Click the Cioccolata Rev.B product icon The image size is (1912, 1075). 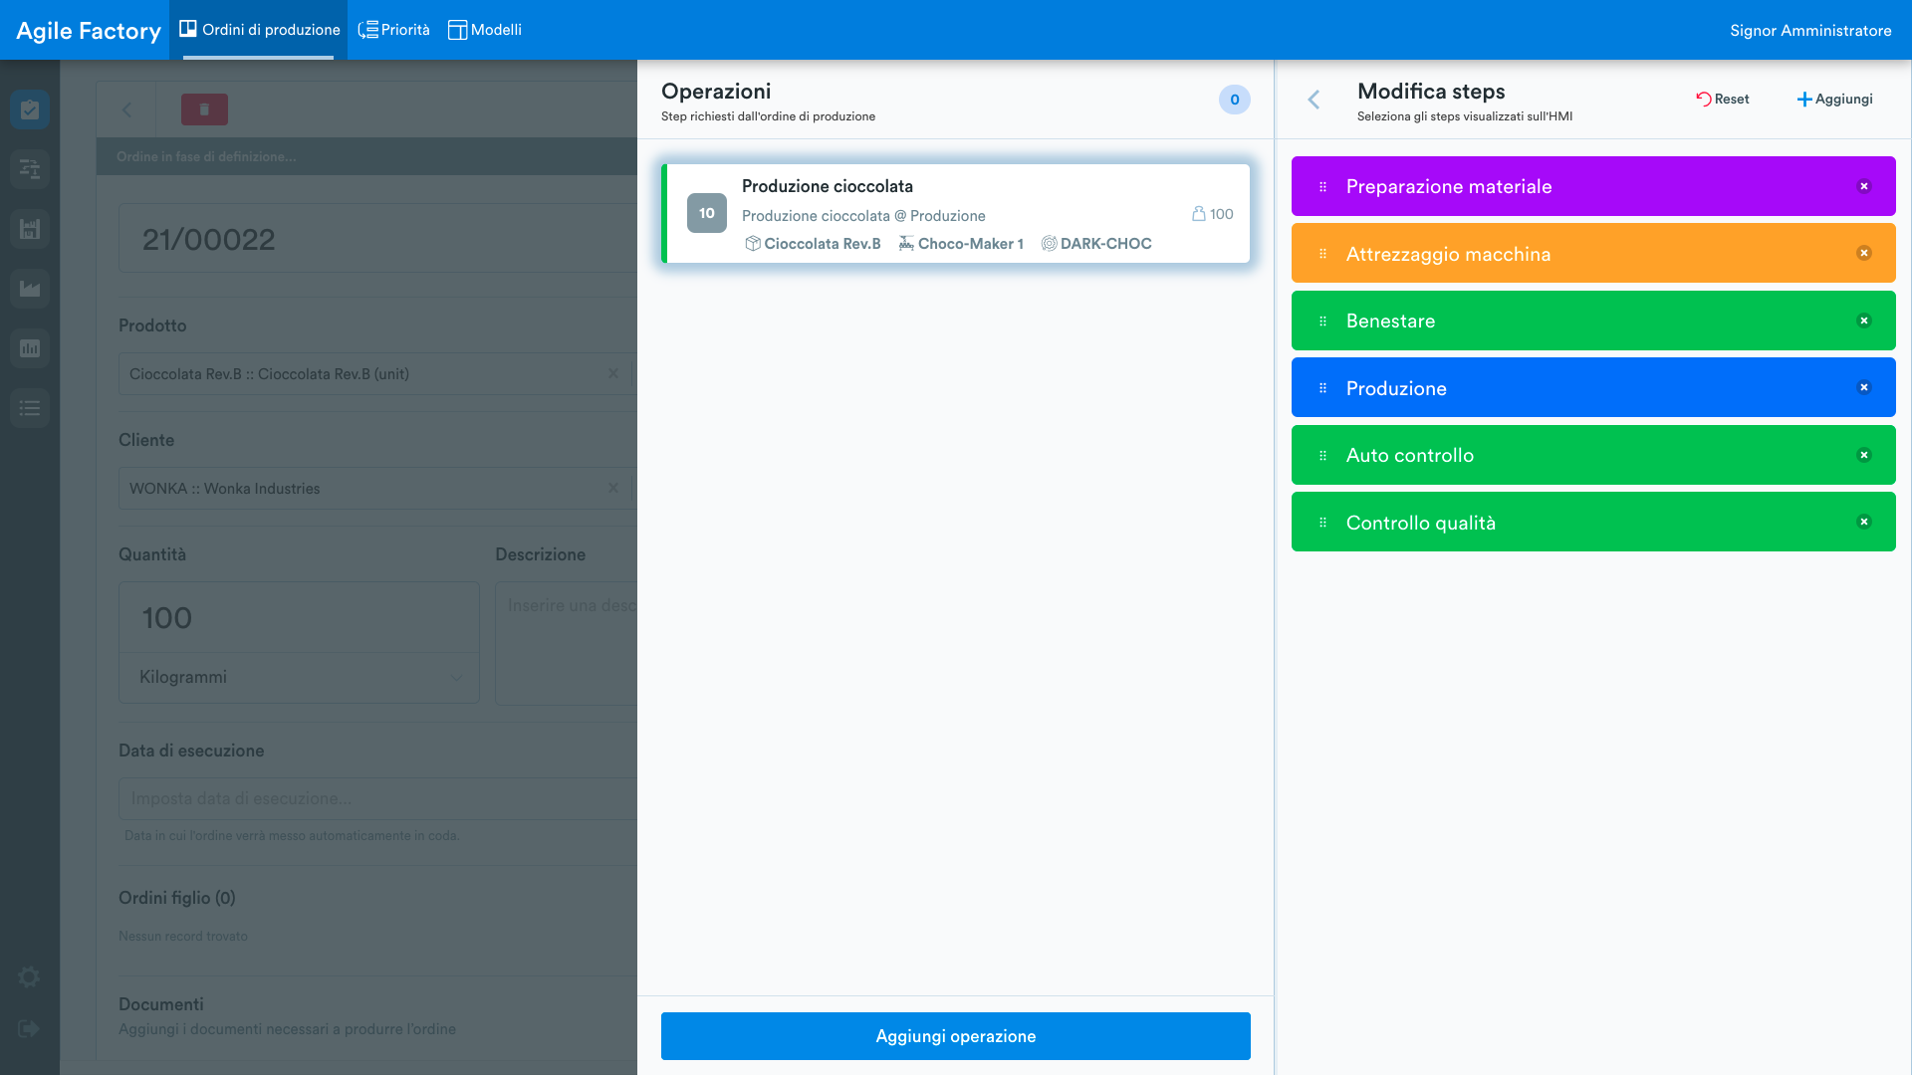click(x=753, y=243)
